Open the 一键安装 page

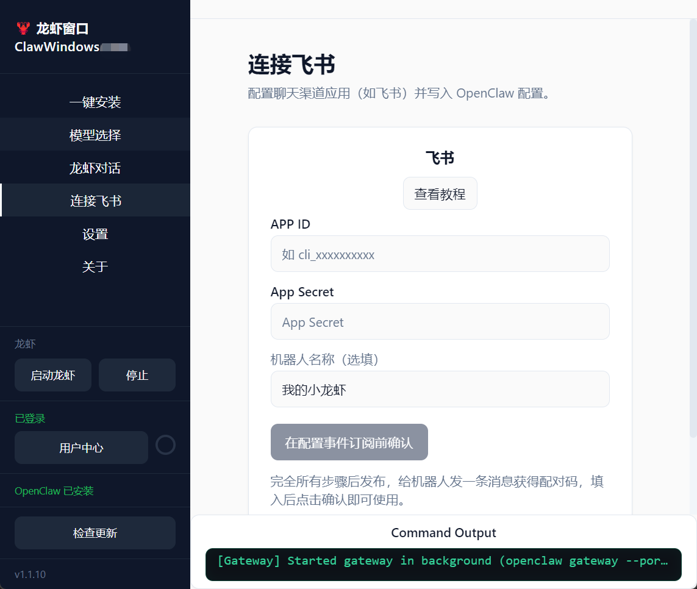coord(95,102)
